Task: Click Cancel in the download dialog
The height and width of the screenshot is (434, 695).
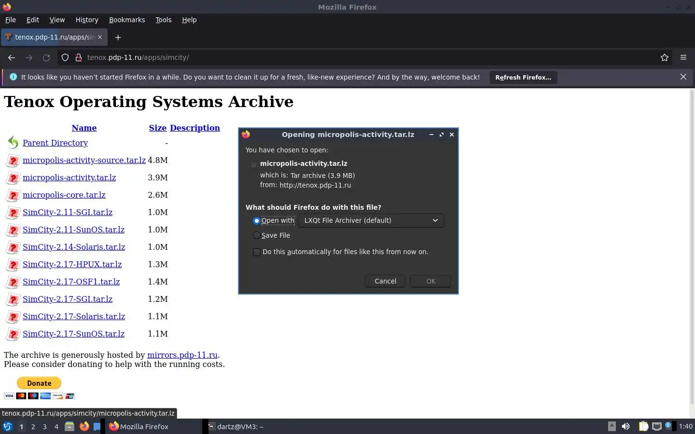Action: [385, 281]
